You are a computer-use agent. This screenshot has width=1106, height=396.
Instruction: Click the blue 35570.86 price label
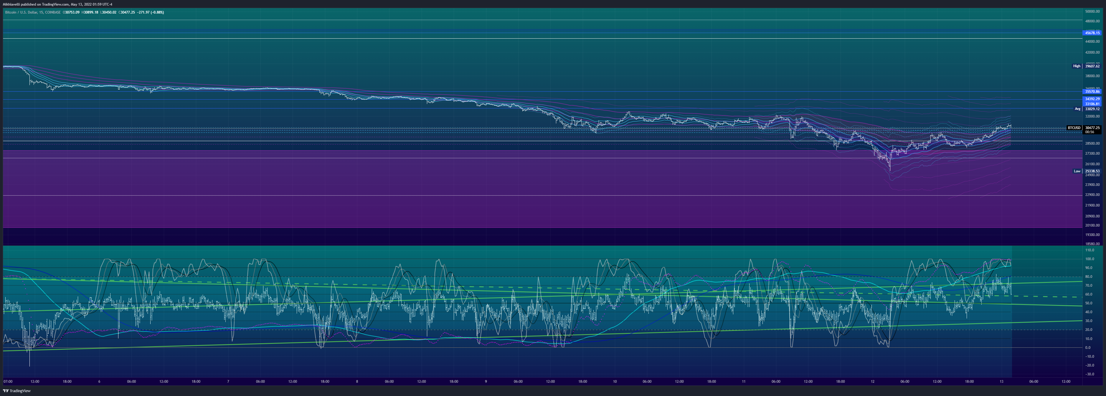[x=1092, y=91]
